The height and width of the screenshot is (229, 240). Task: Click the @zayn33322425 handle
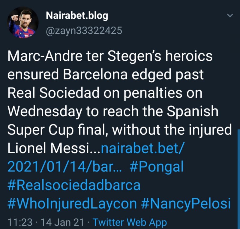pos(84,31)
